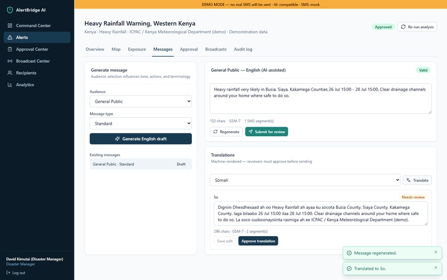Open the Message type dropdown

(x=140, y=123)
